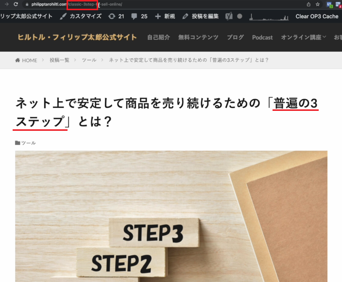
Task: Click the site padlock security icon
Action: (27, 4)
